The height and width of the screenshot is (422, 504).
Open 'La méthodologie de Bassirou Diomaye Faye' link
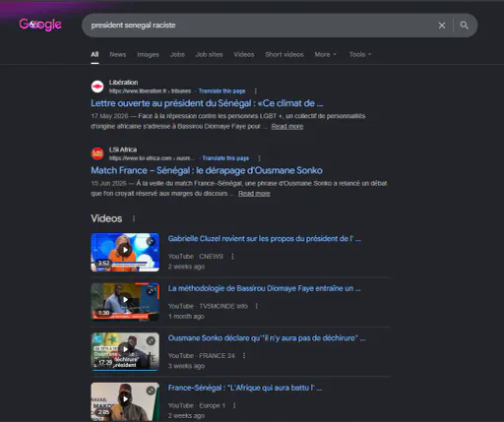pos(264,288)
